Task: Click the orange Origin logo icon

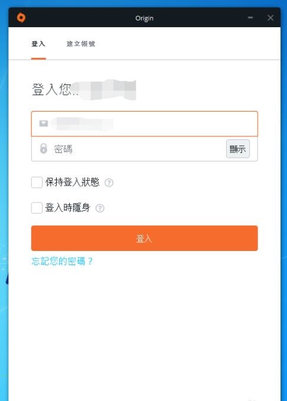Action: pyautogui.click(x=21, y=18)
